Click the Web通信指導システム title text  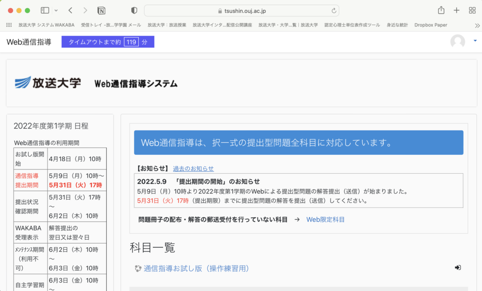coord(136,84)
